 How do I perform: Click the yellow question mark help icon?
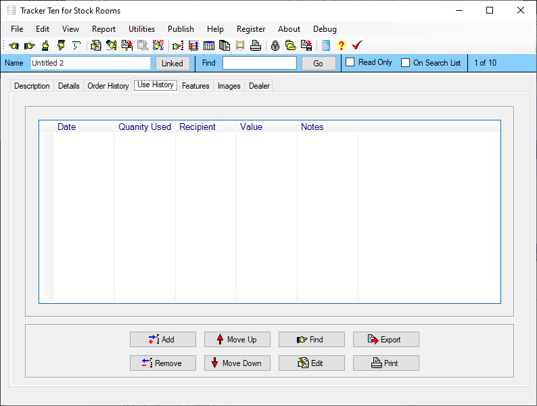click(x=341, y=45)
